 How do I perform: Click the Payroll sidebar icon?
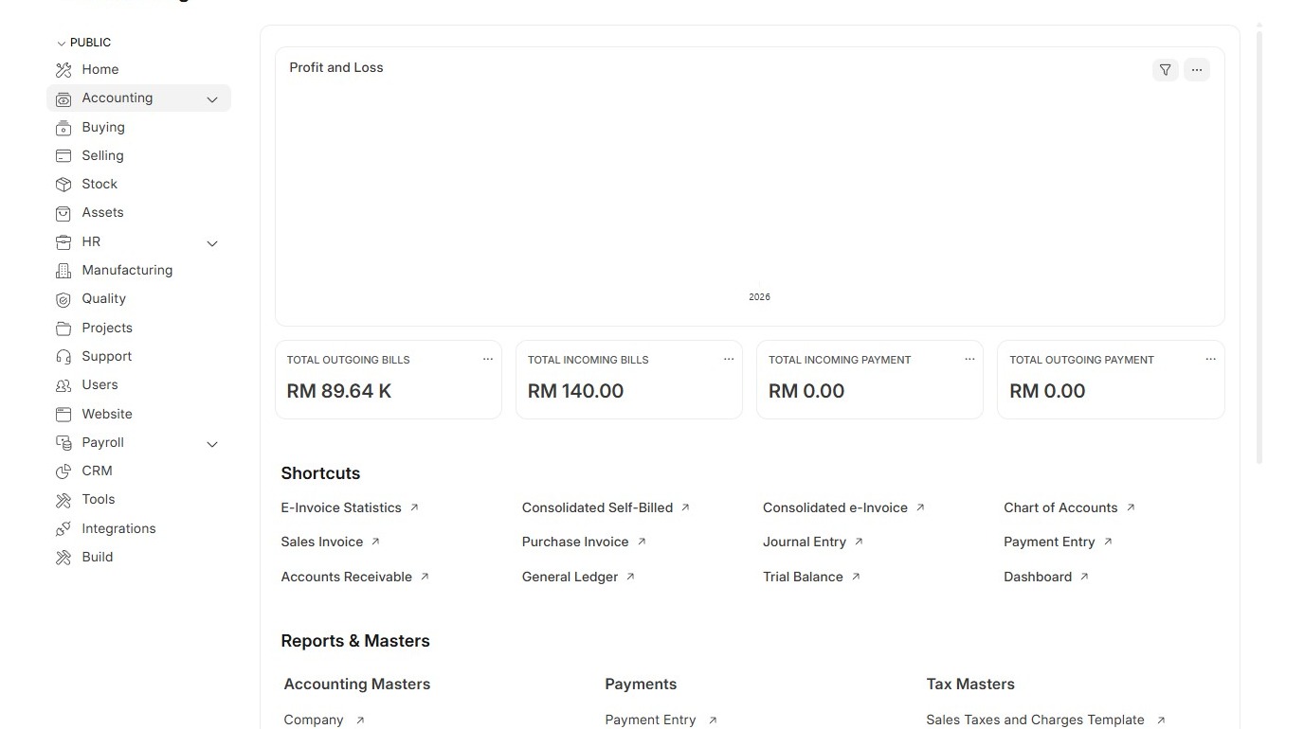tap(63, 443)
